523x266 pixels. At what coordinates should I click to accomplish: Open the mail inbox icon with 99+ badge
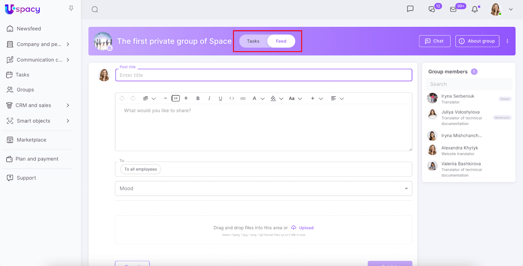(453, 9)
